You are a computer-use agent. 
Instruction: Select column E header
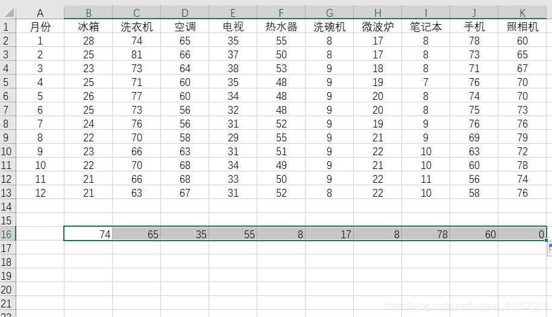click(233, 13)
